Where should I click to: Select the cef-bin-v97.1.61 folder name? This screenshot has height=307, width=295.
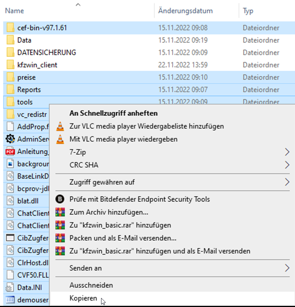click(x=42, y=28)
